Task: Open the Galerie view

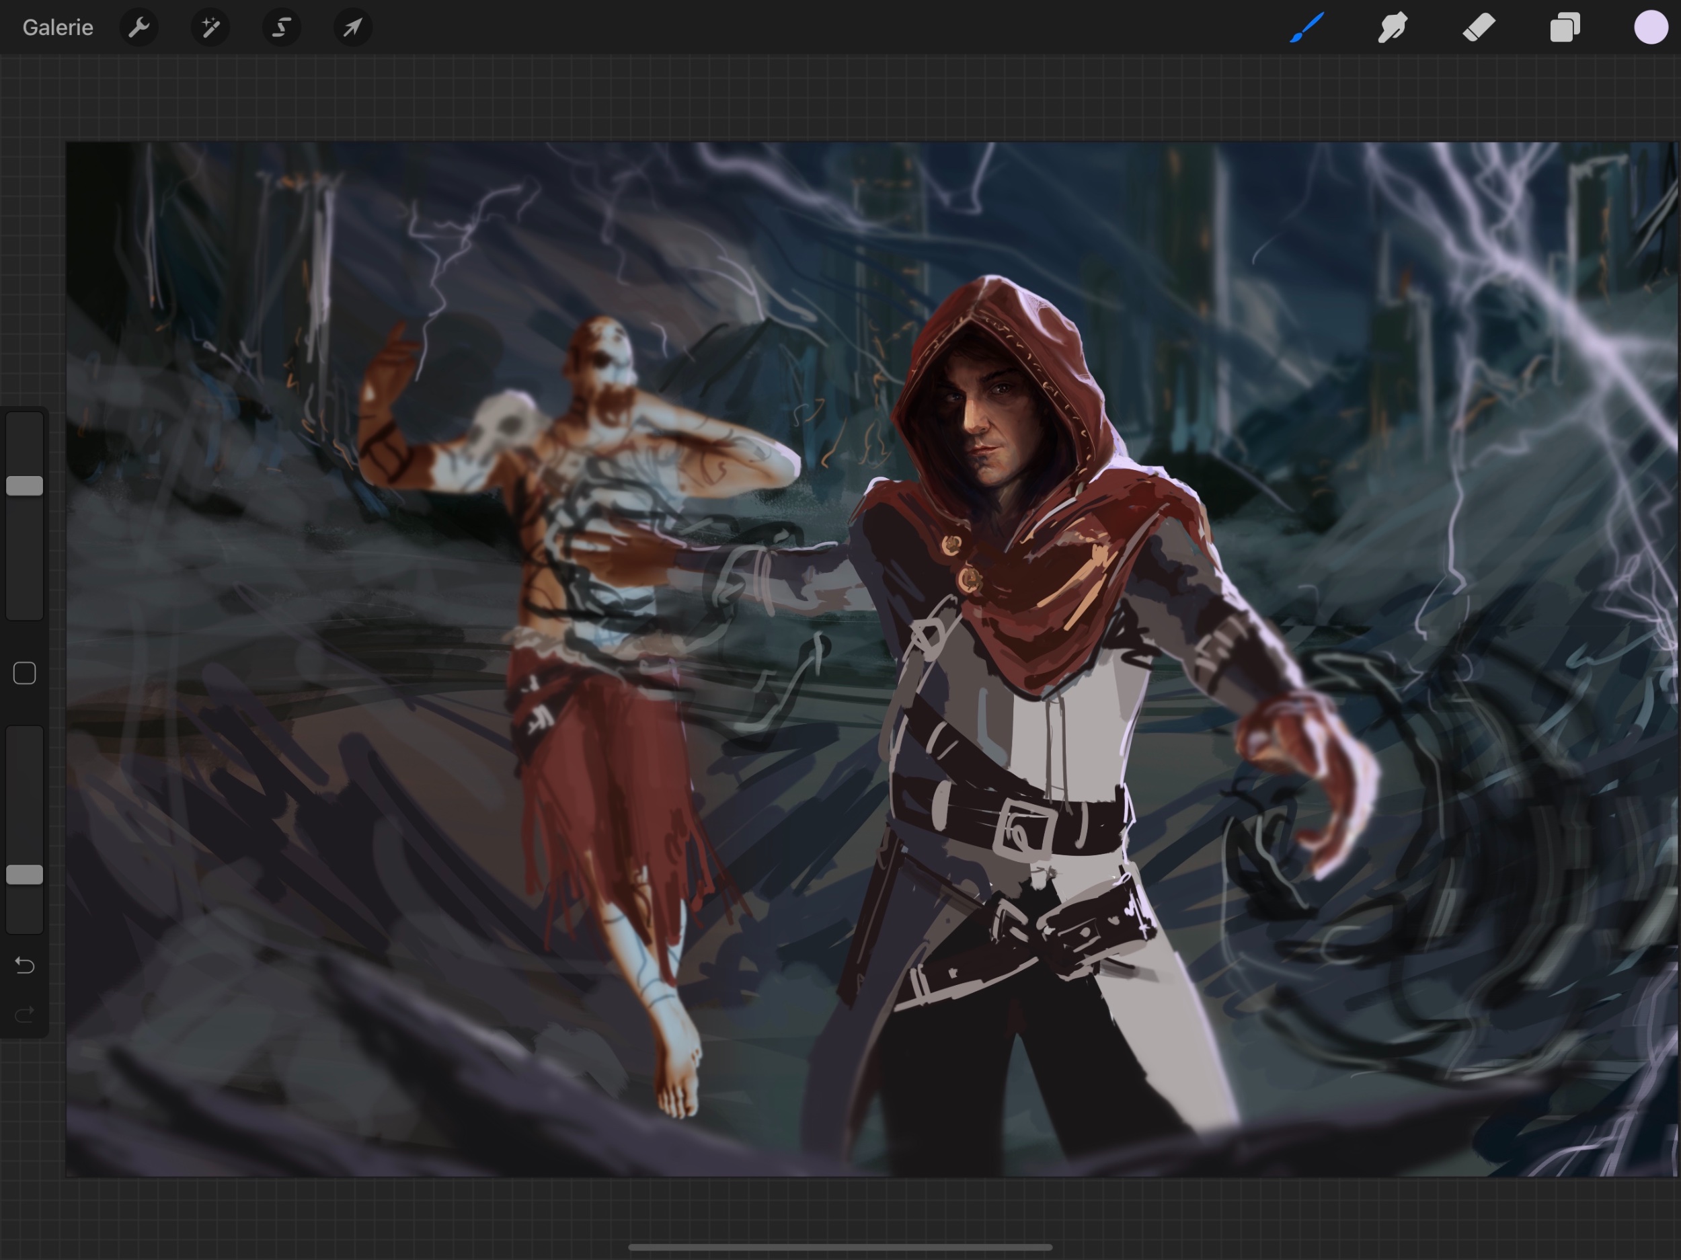Action: click(58, 28)
